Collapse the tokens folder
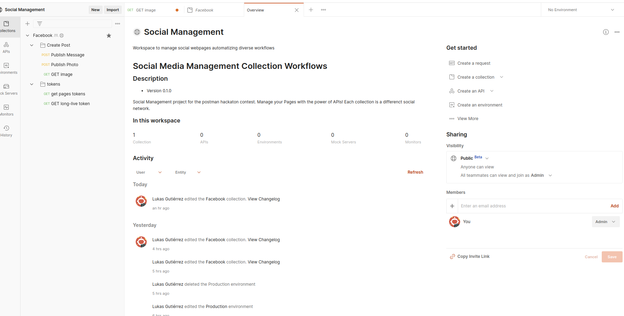 (32, 84)
